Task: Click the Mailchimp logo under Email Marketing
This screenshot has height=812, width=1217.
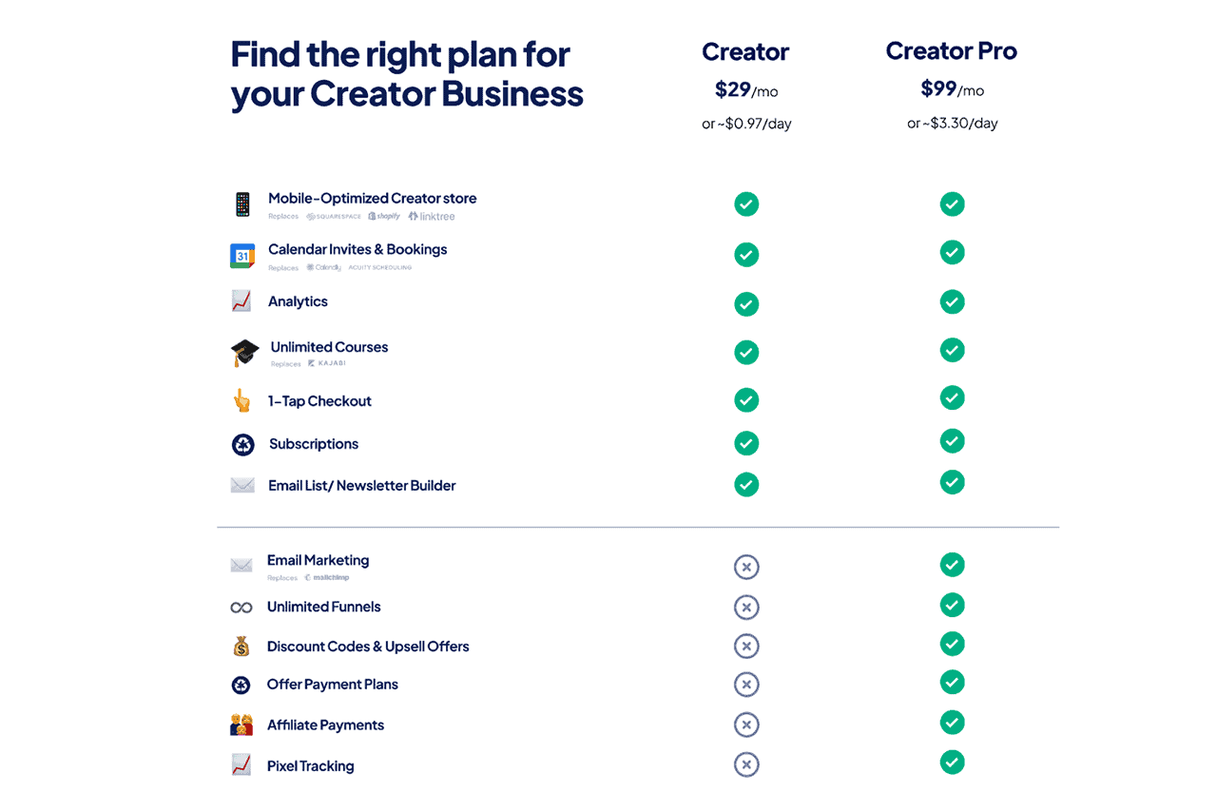Action: tap(327, 577)
